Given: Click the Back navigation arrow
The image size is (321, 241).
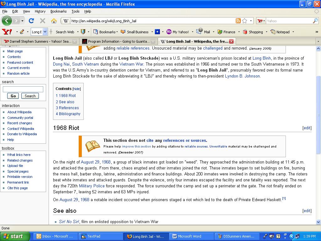Looking at the screenshot, I should coord(7,21).
